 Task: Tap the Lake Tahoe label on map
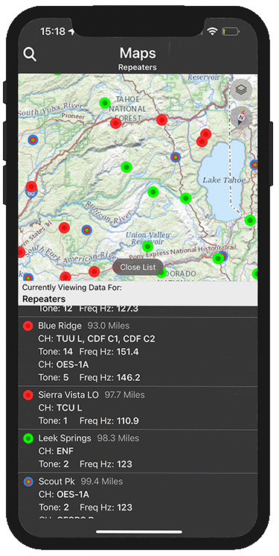224,180
